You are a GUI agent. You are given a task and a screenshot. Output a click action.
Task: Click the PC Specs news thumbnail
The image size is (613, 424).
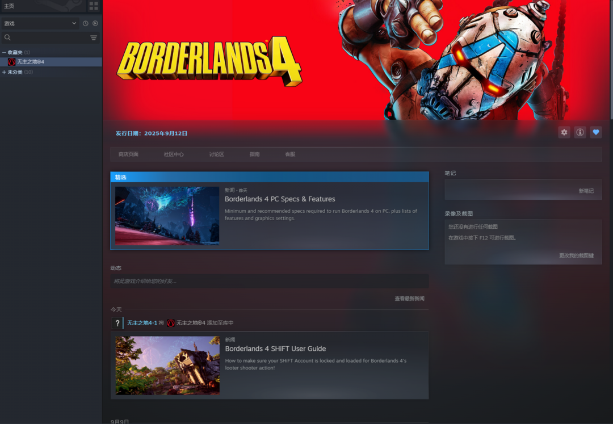[167, 216]
